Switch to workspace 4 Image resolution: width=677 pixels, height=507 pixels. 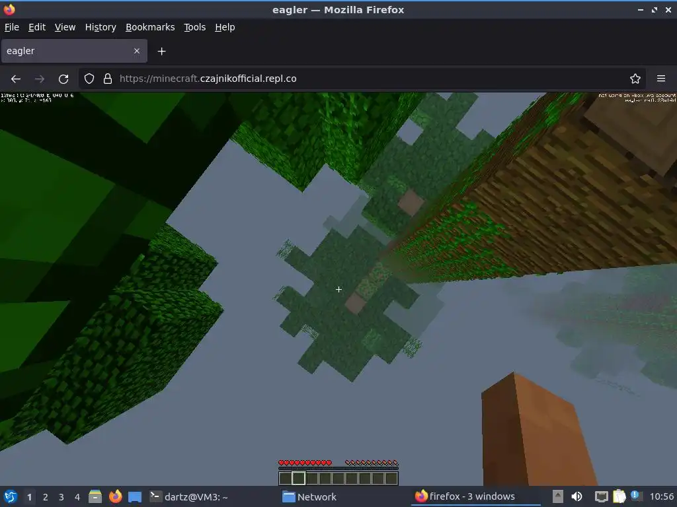pos(77,497)
